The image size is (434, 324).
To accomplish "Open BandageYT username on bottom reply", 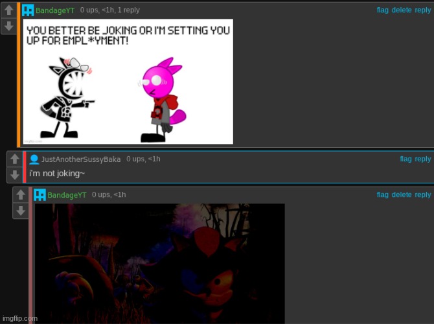I will pyautogui.click(x=67, y=195).
